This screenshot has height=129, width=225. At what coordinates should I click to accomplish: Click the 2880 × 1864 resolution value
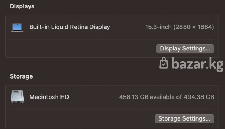click(194, 27)
